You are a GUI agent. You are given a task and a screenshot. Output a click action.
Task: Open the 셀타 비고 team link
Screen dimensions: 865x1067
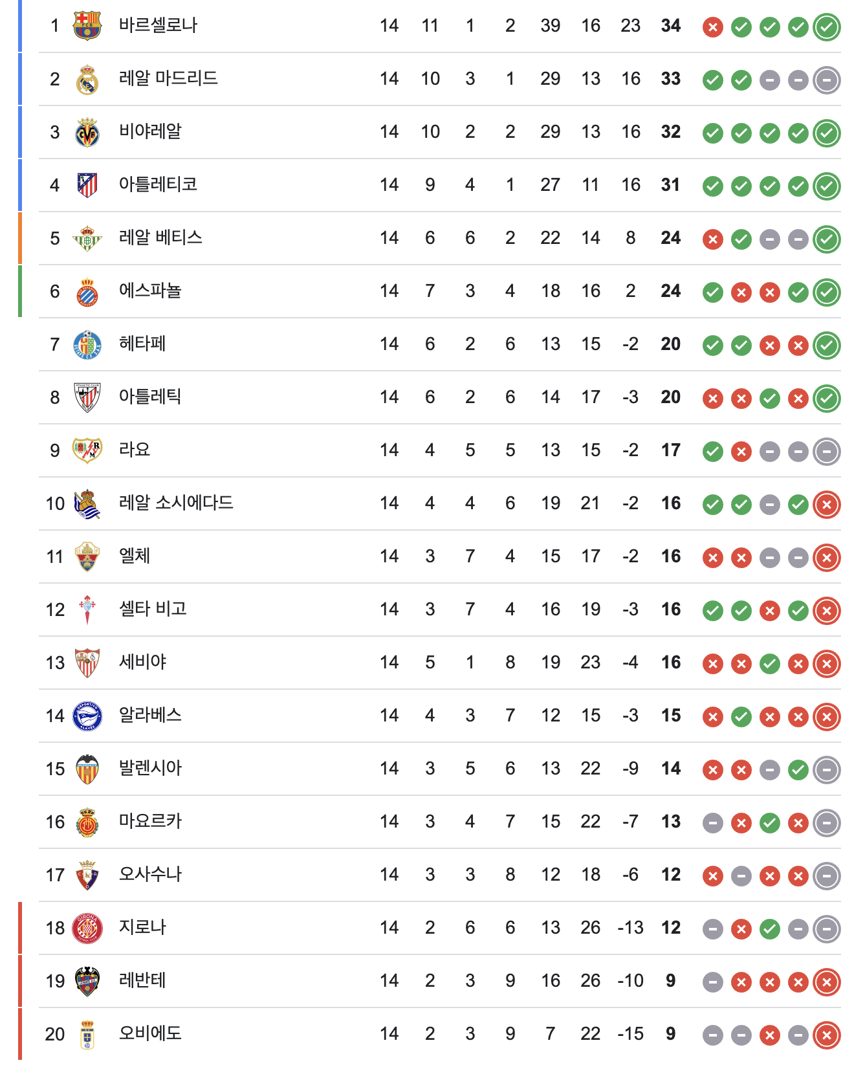tap(153, 609)
